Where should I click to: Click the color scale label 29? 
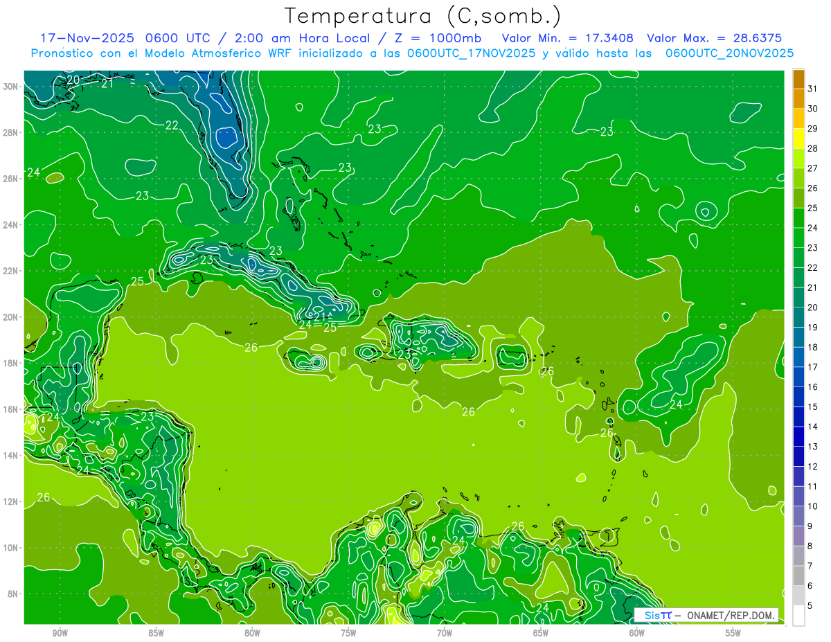pos(813,128)
